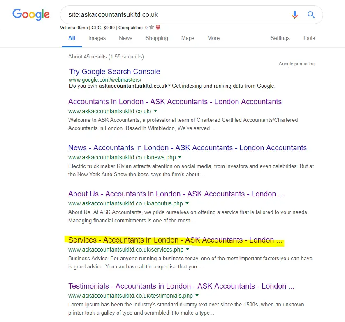Switch to the Images tab

[x=97, y=38]
